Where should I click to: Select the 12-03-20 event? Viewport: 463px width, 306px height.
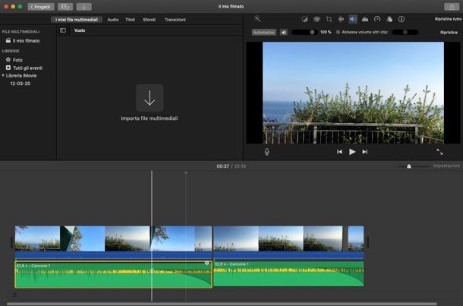click(x=20, y=84)
